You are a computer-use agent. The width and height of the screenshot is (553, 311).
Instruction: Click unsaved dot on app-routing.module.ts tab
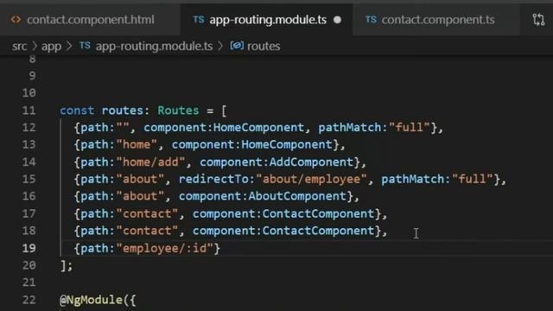pyautogui.click(x=337, y=20)
